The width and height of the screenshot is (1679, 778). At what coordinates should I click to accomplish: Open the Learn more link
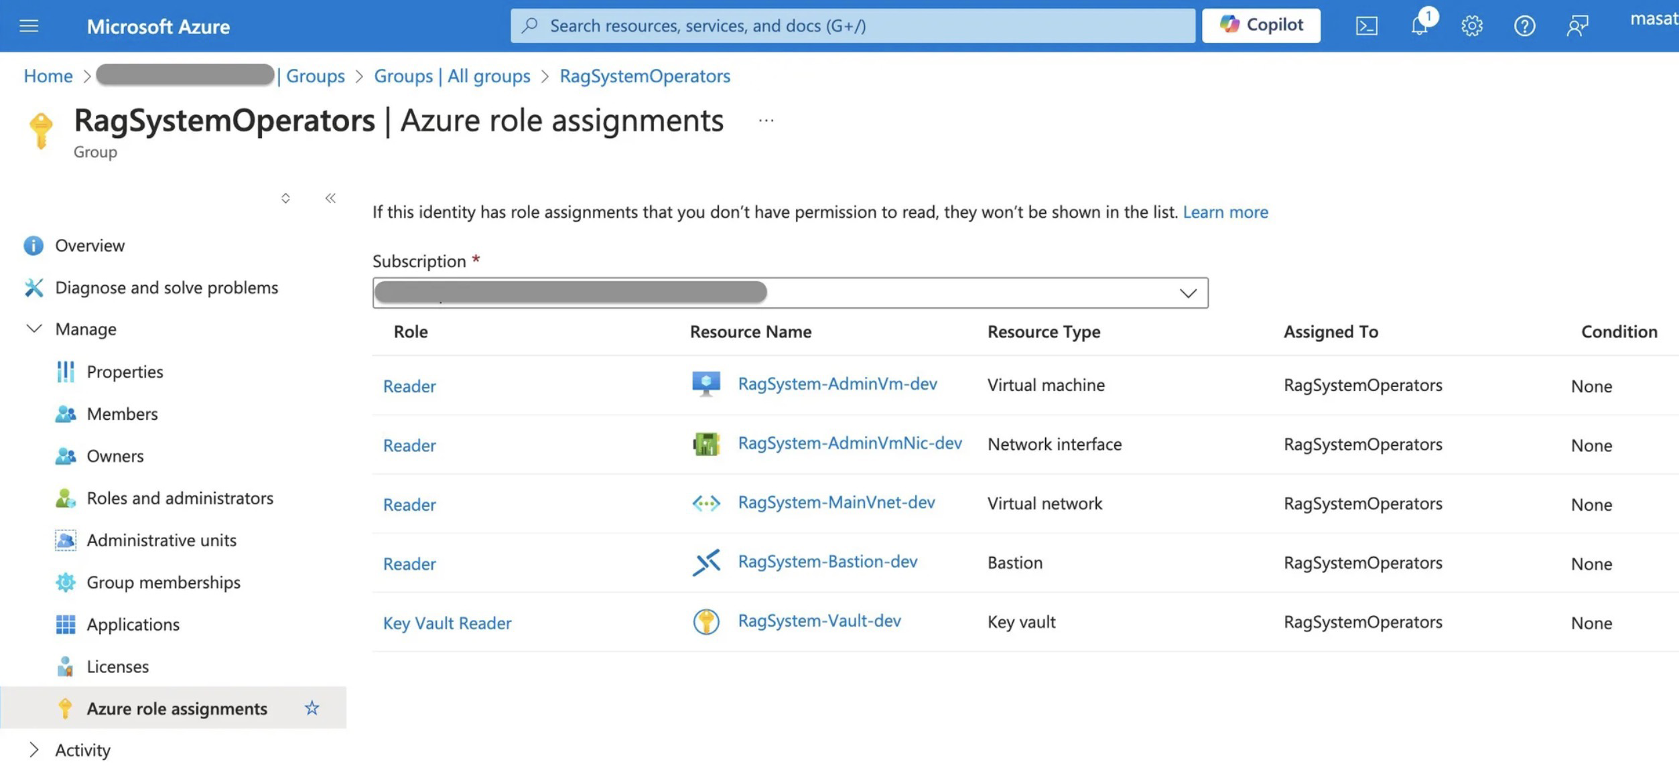coord(1225,212)
